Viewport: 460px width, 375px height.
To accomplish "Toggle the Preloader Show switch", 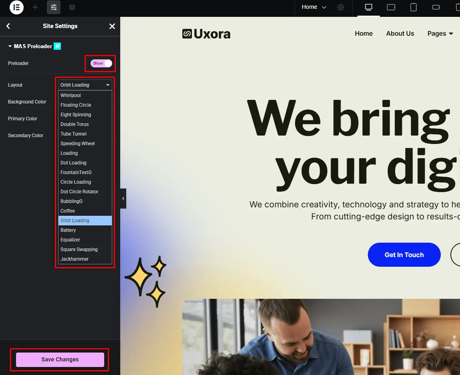I will [101, 63].
